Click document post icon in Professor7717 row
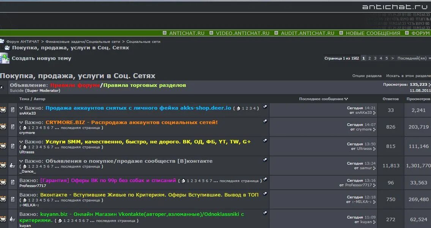This screenshot has height=228, width=431. point(13,182)
